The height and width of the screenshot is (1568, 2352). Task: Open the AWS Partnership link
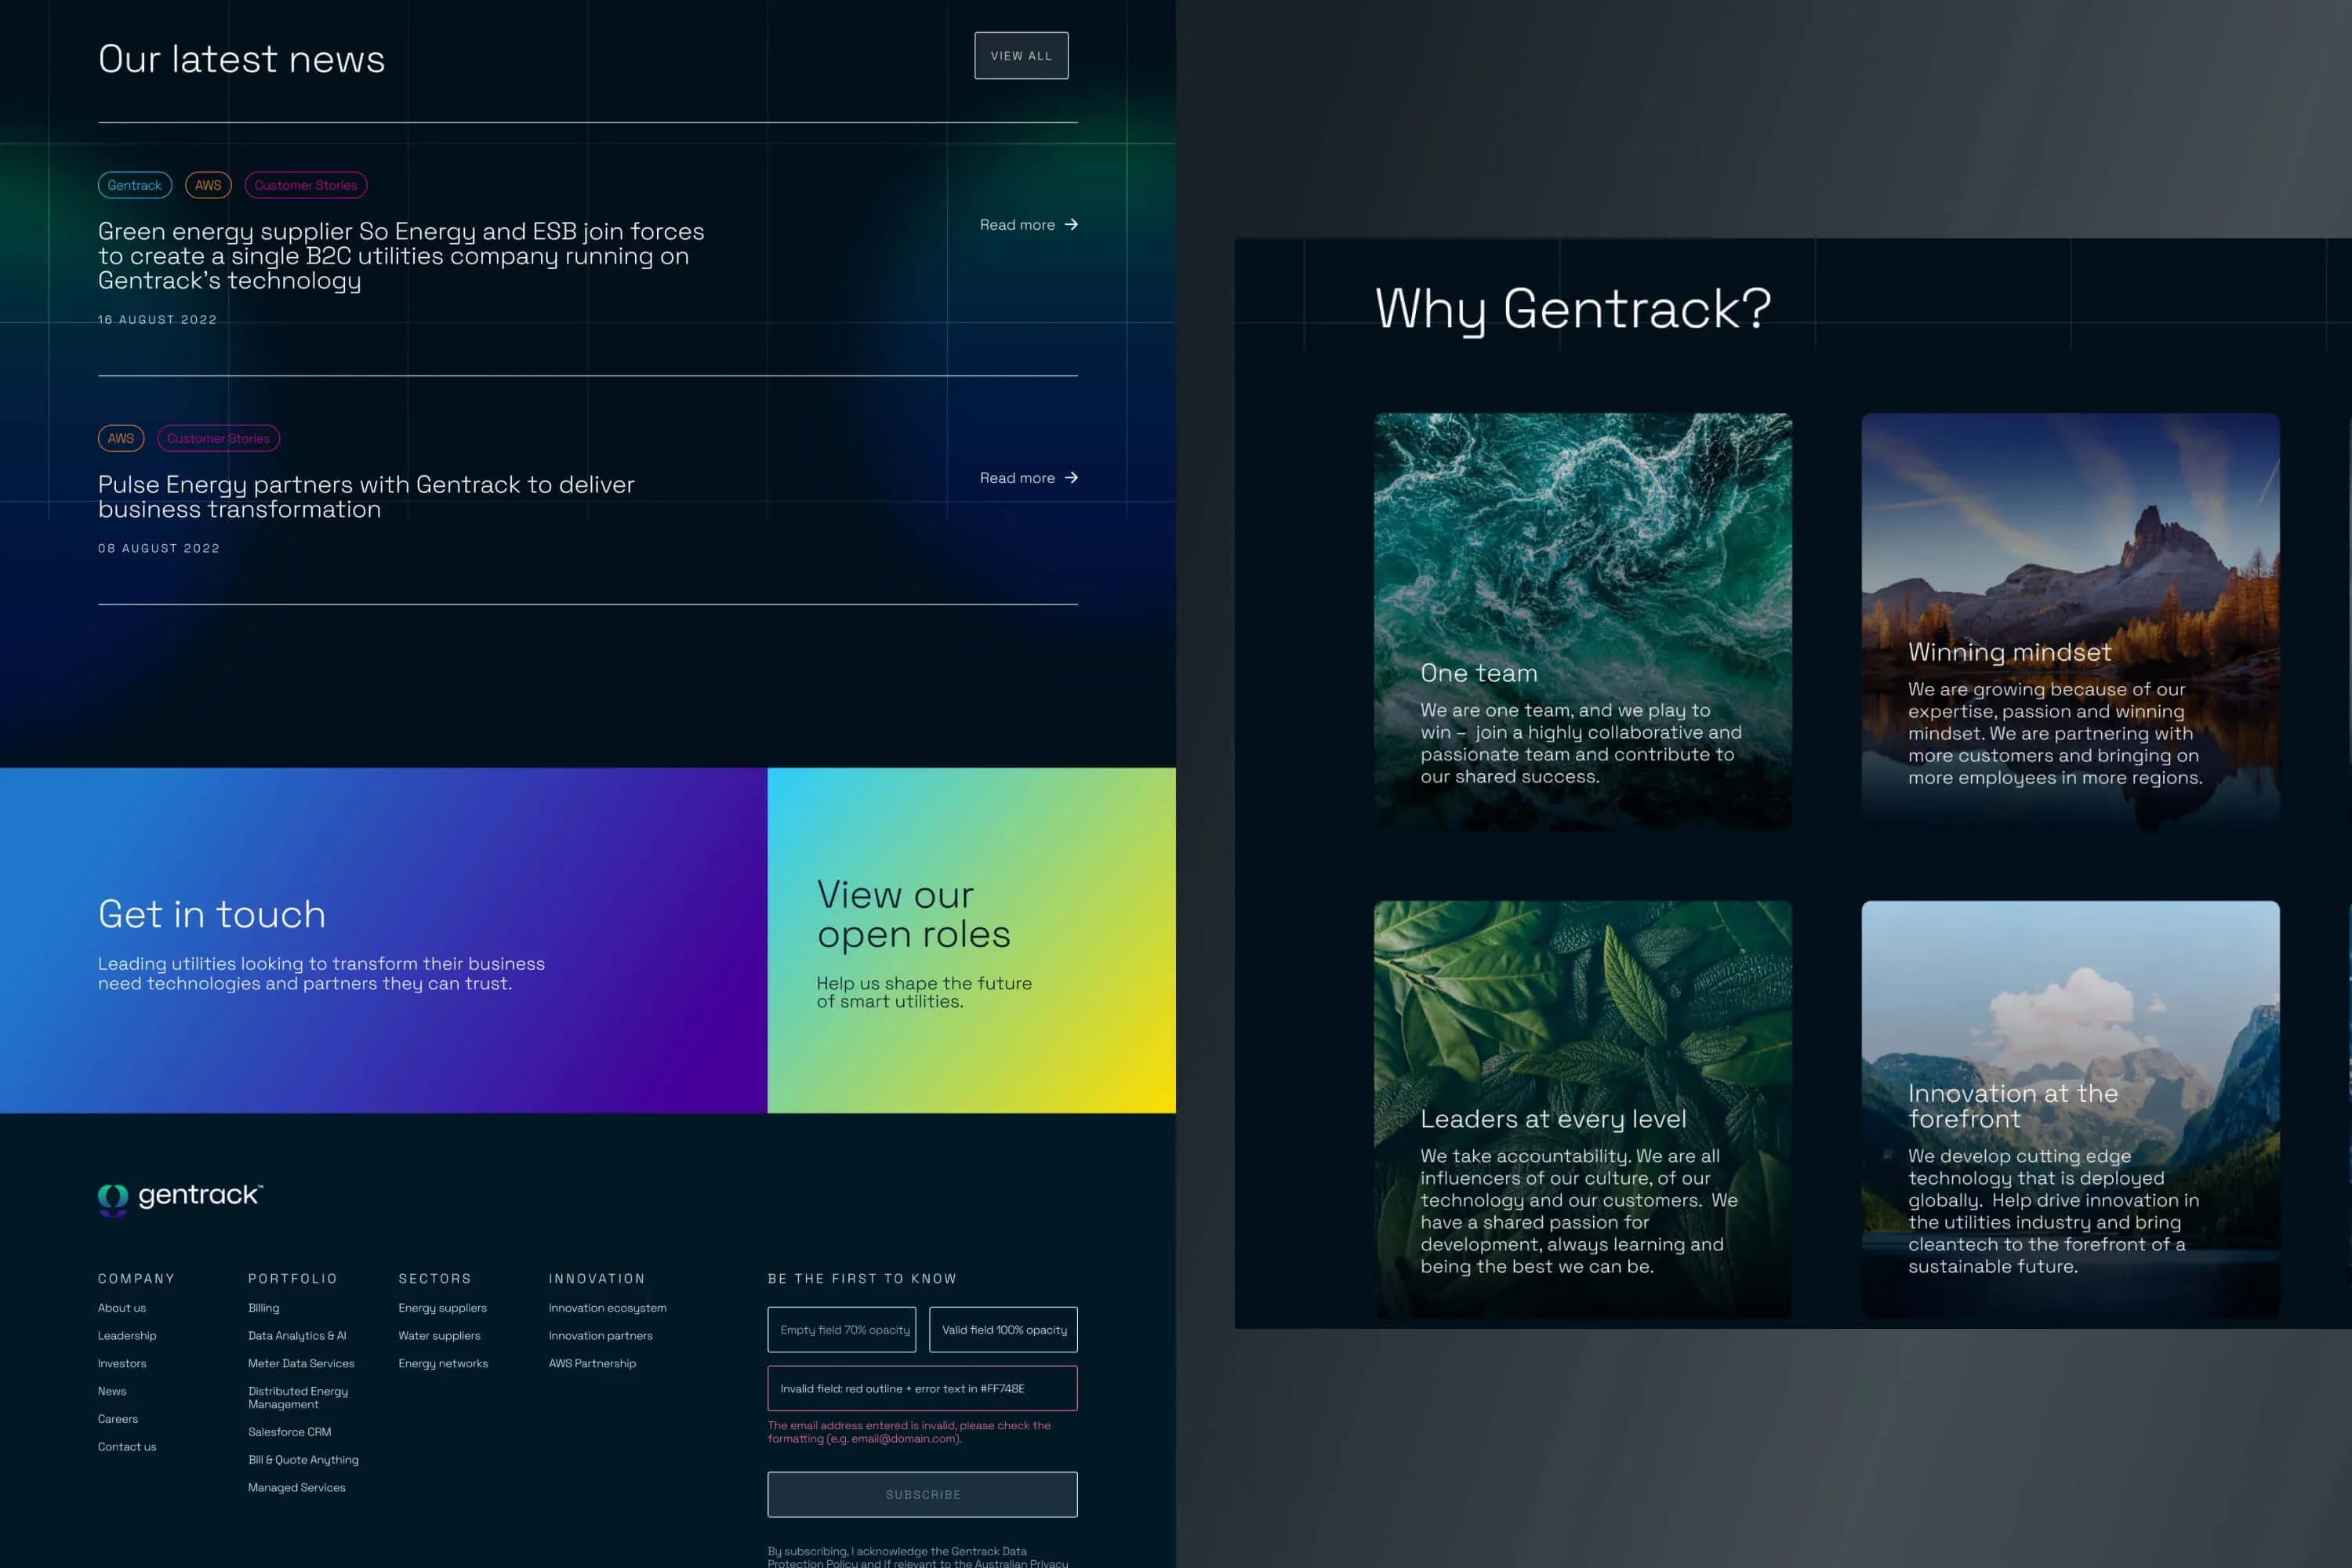pyautogui.click(x=592, y=1364)
